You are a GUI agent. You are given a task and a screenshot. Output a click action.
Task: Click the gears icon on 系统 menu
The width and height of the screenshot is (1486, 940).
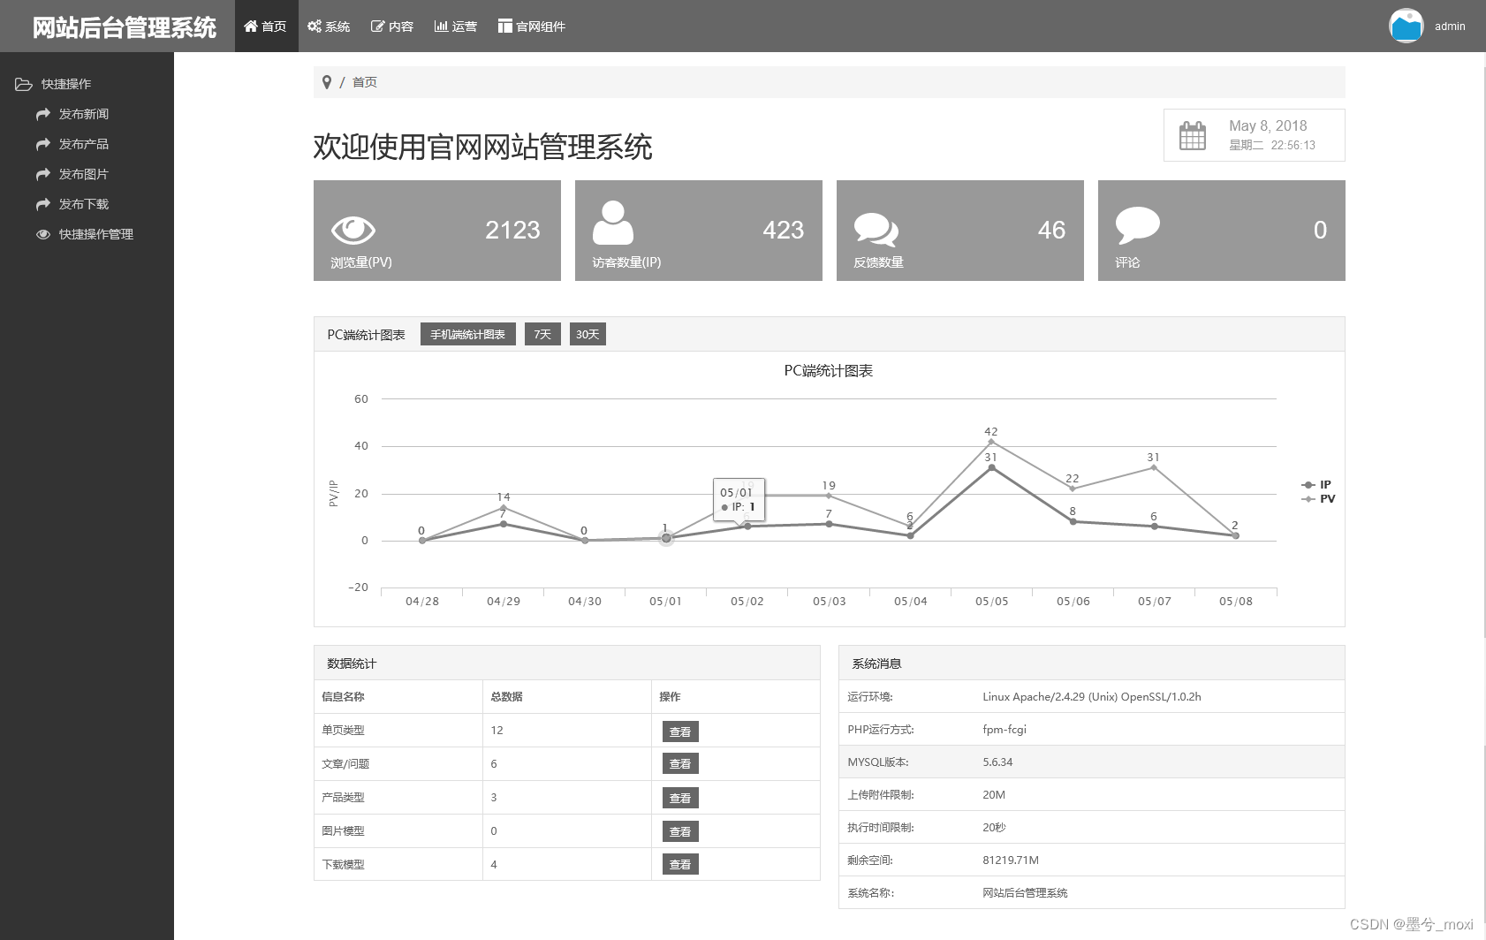tap(315, 27)
